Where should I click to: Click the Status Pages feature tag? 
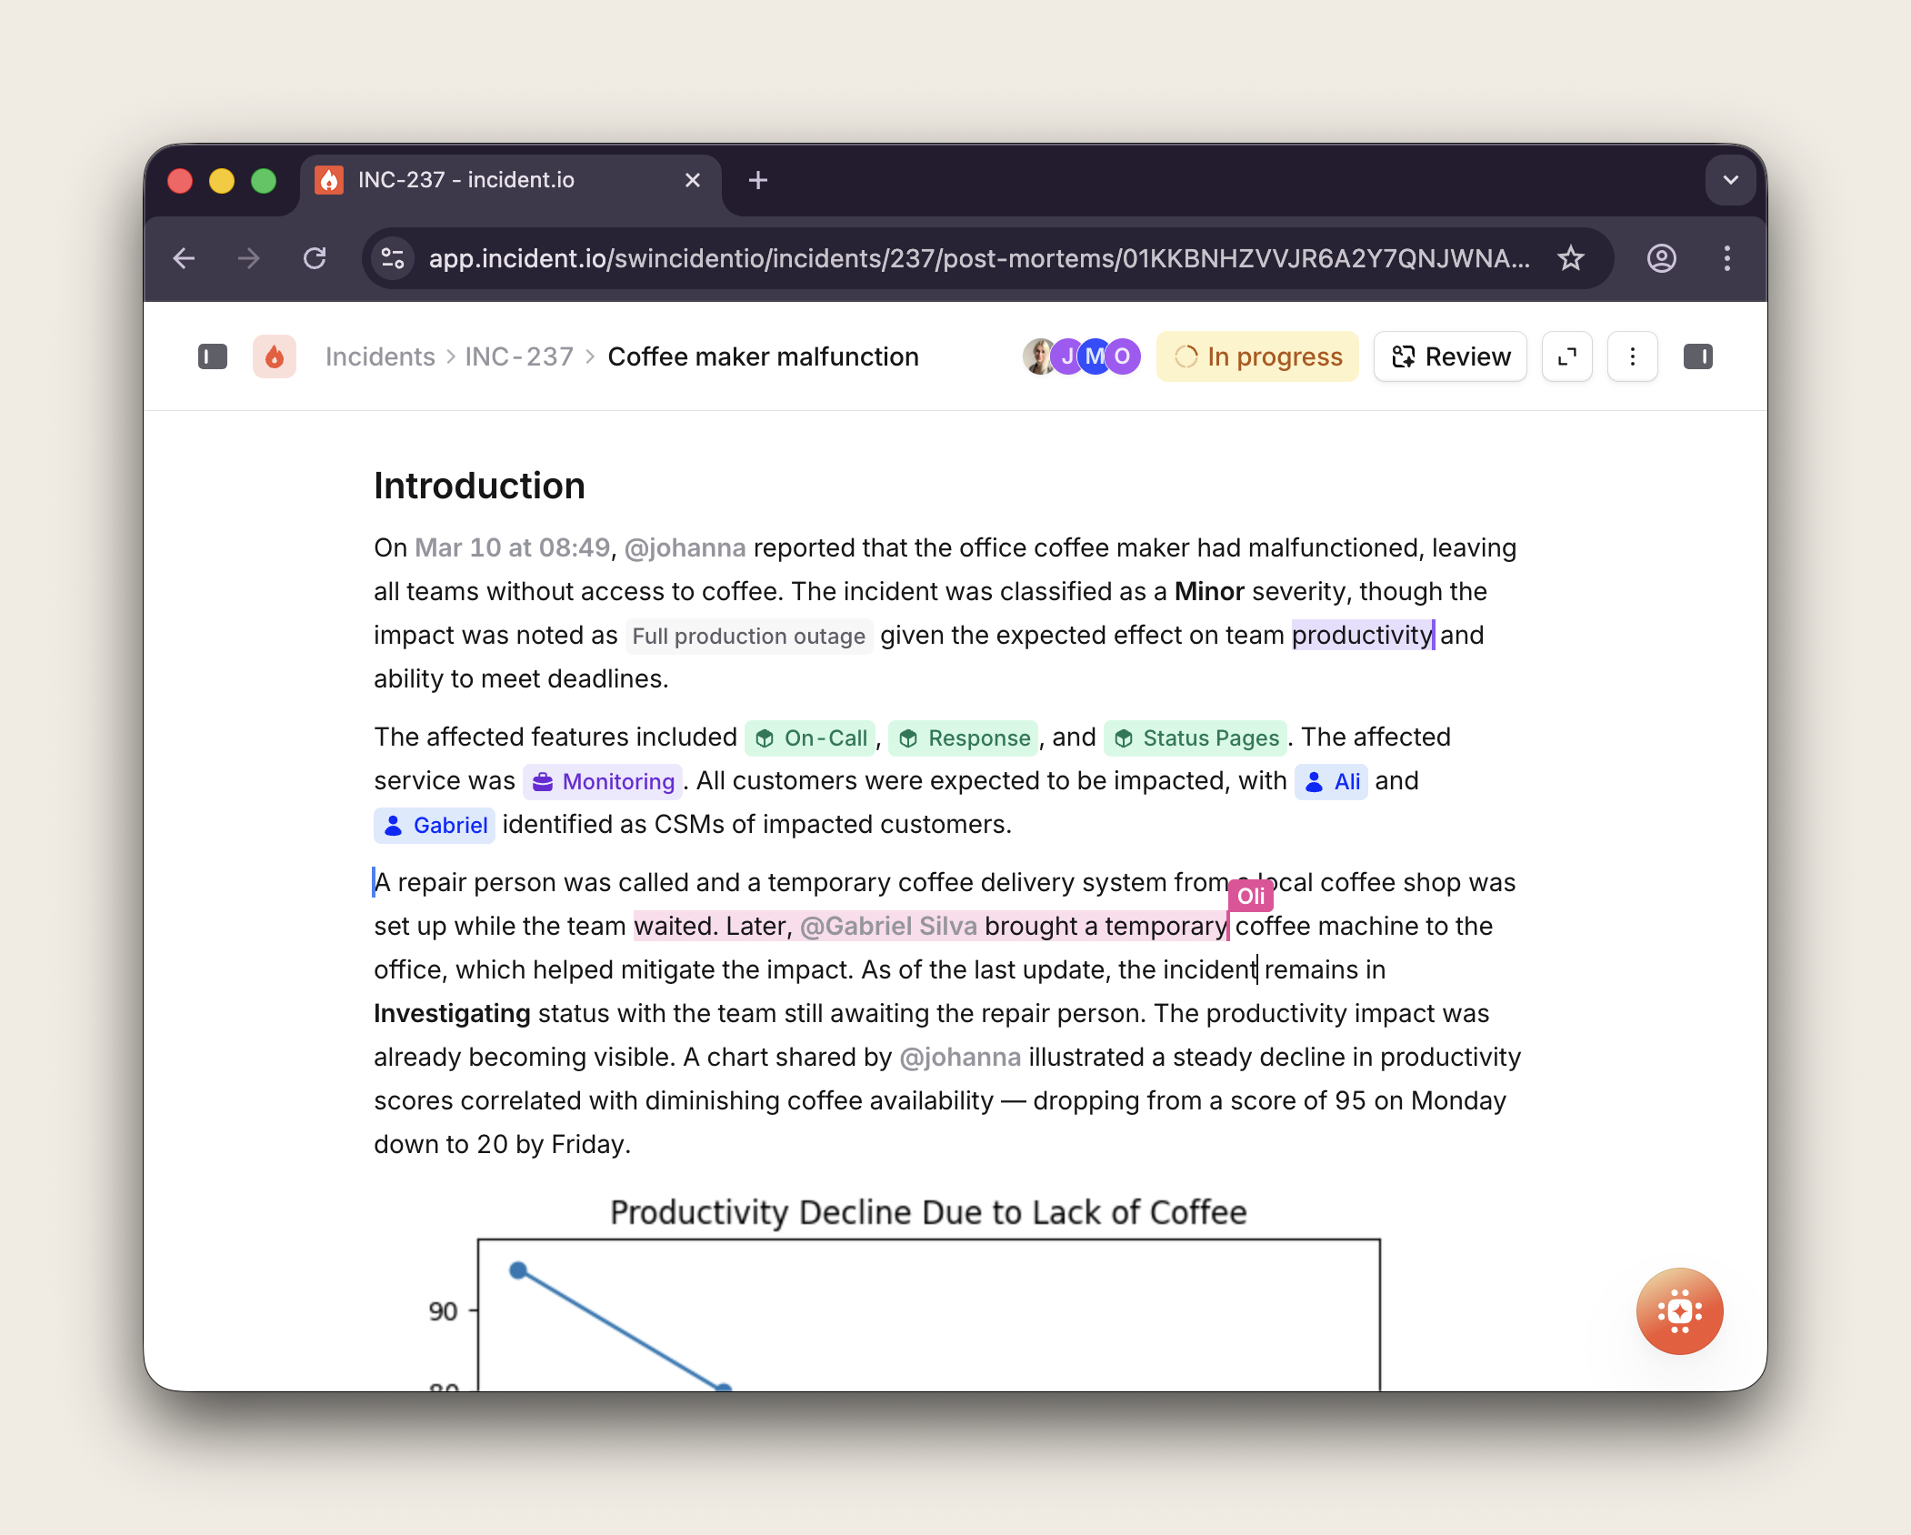pos(1196,737)
